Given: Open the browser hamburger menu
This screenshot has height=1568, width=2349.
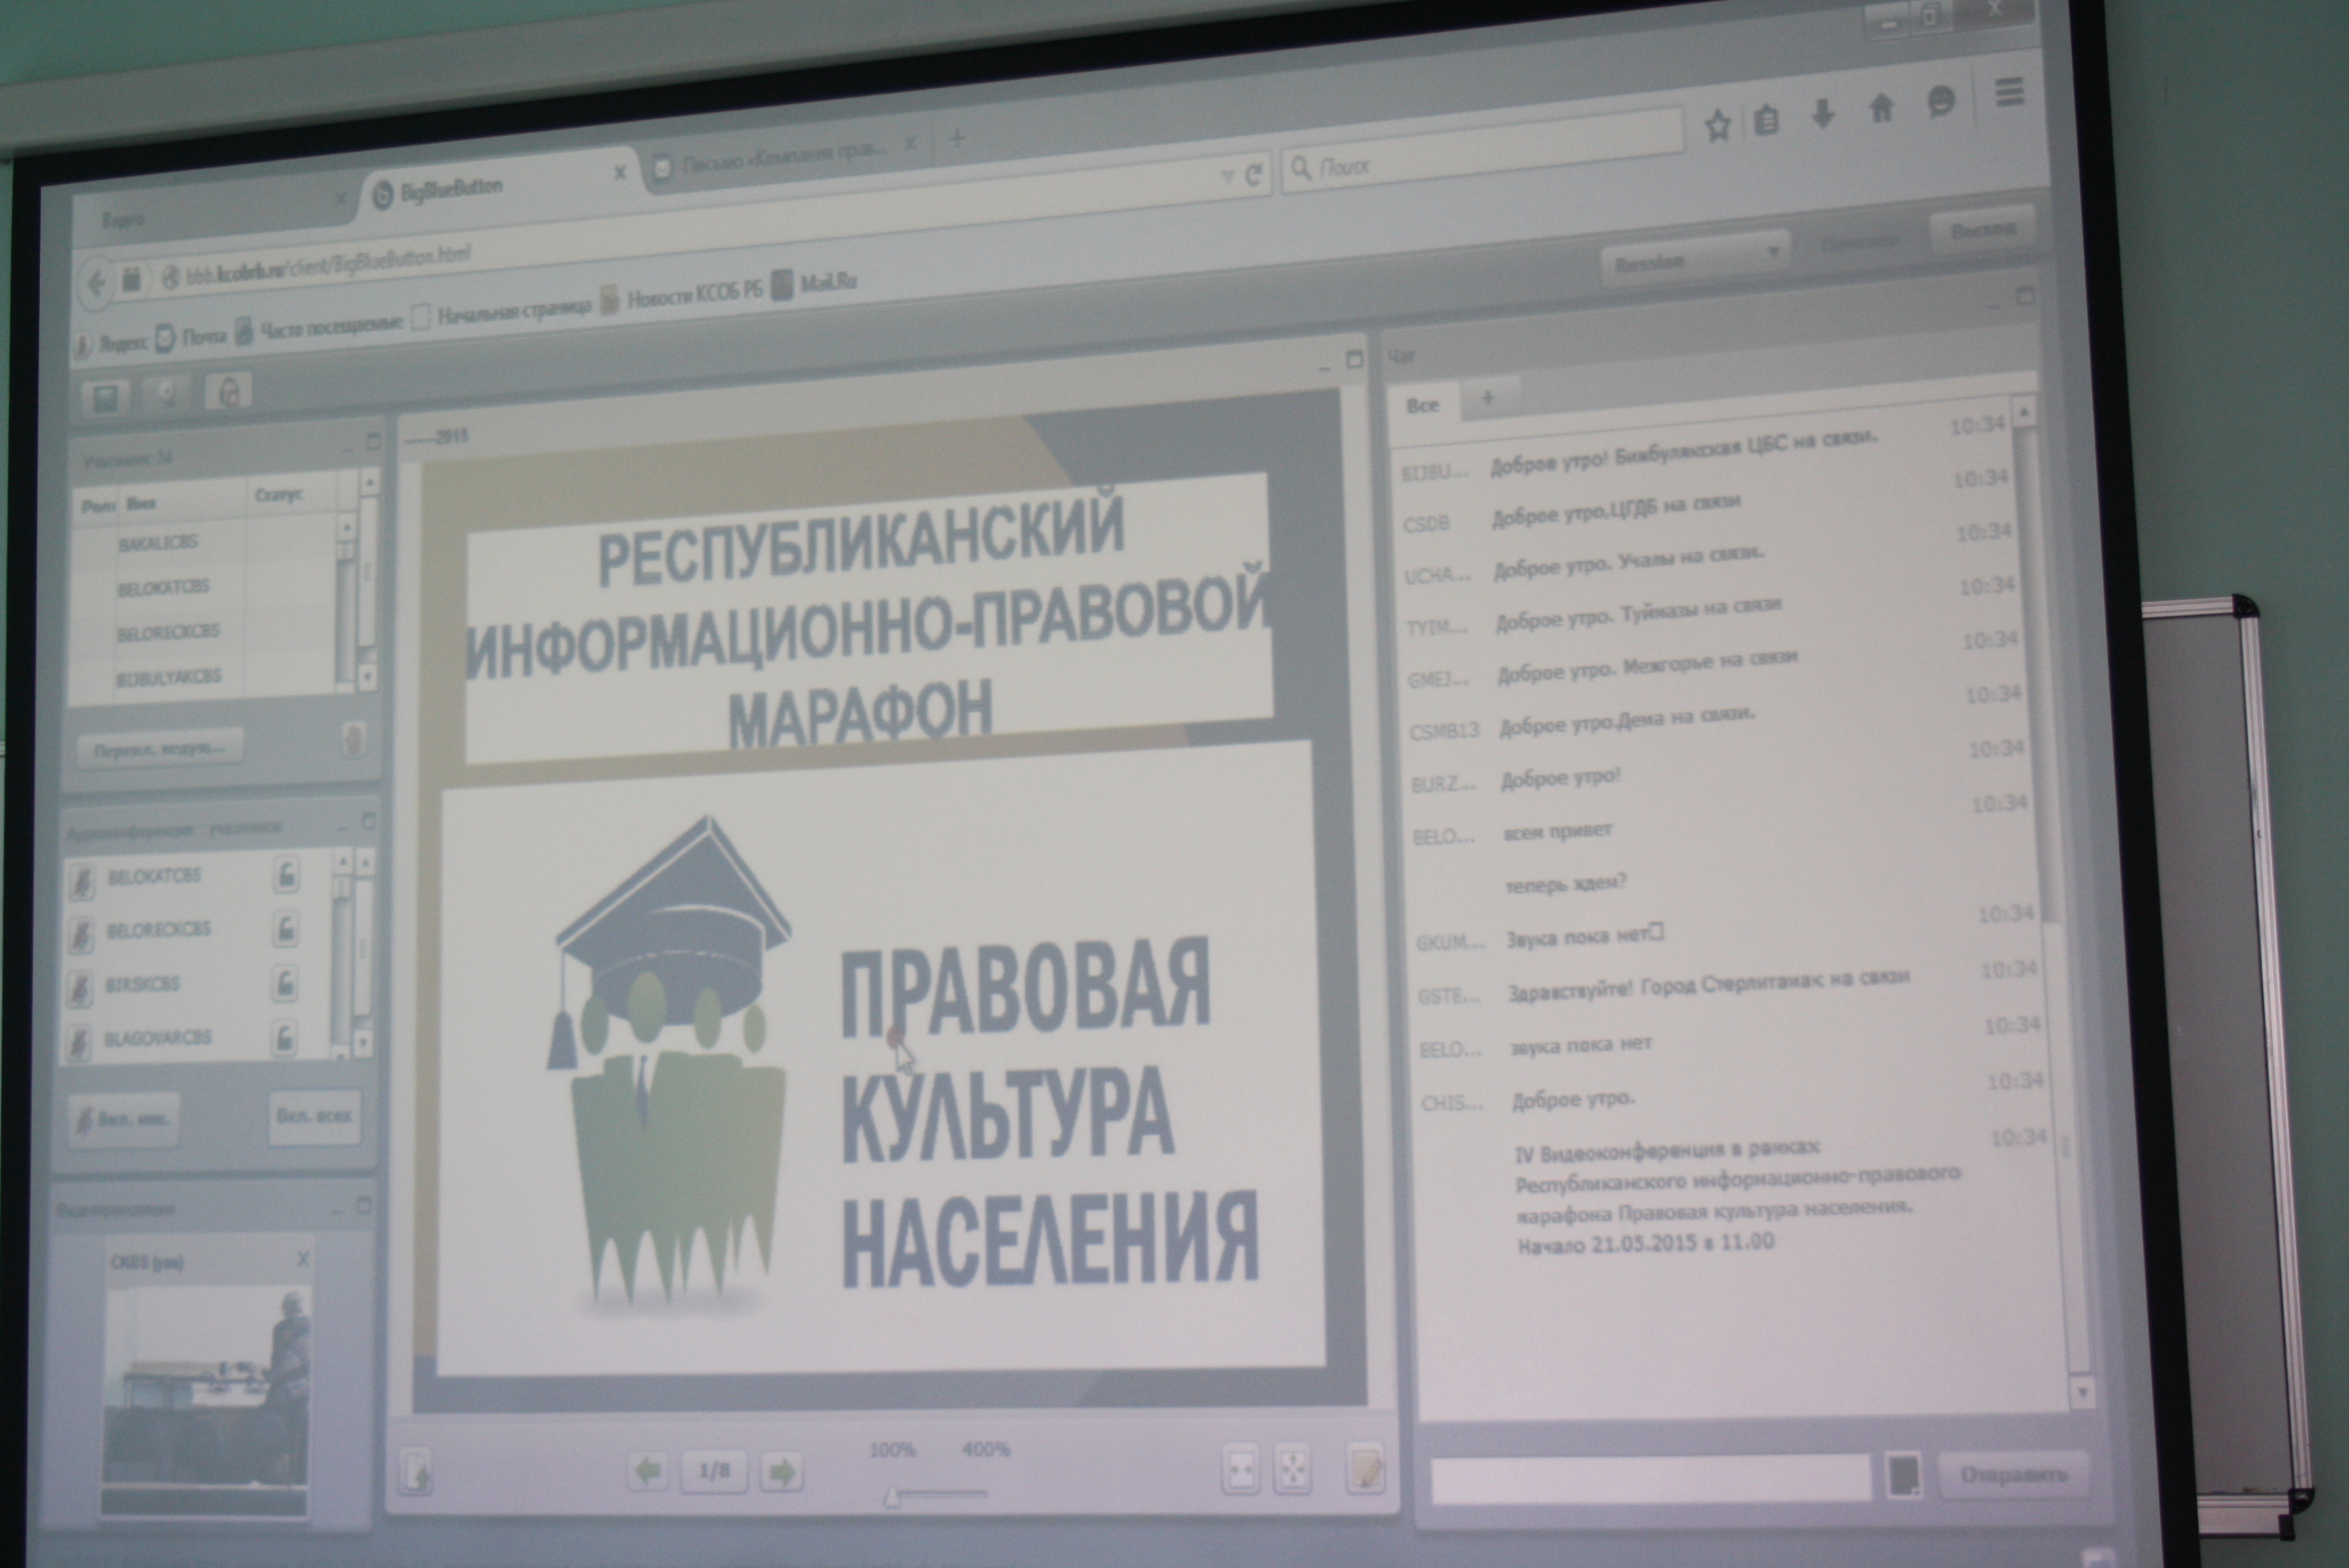Looking at the screenshot, I should coord(2009,93).
